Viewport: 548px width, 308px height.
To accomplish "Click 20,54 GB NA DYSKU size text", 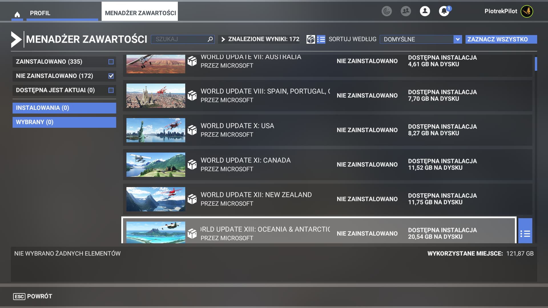I will pos(435,237).
